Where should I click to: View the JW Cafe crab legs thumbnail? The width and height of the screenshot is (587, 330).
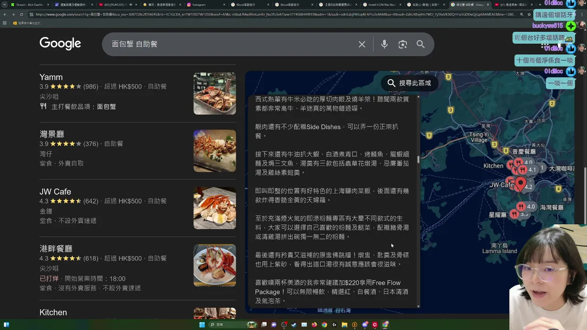pyautogui.click(x=215, y=208)
